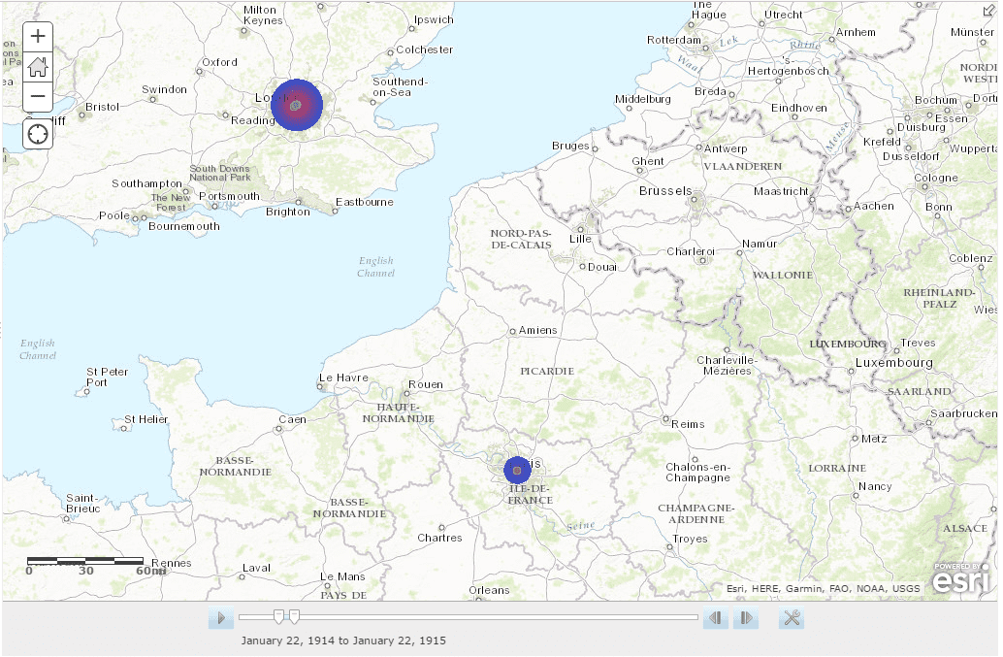This screenshot has width=1003, height=657.
Task: Open the edit pencil tool top right
Action: pos(989,10)
